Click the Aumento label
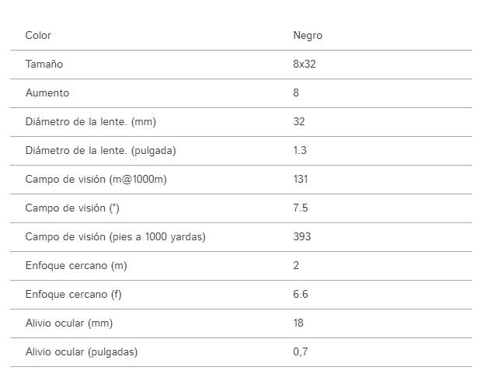Screen dimensions: 498x381 (x=47, y=93)
